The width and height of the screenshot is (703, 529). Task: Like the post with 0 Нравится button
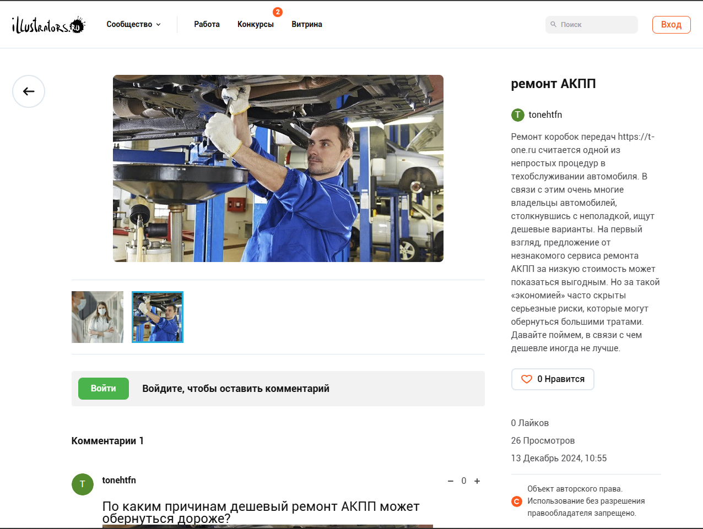(553, 379)
